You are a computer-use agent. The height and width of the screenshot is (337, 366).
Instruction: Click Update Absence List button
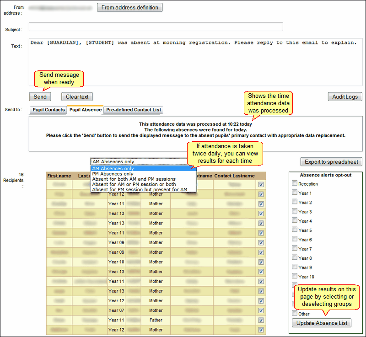coord(322,323)
